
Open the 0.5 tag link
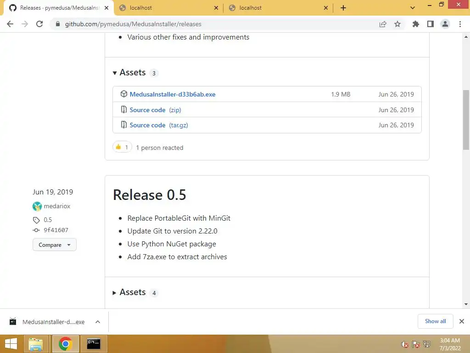click(48, 220)
